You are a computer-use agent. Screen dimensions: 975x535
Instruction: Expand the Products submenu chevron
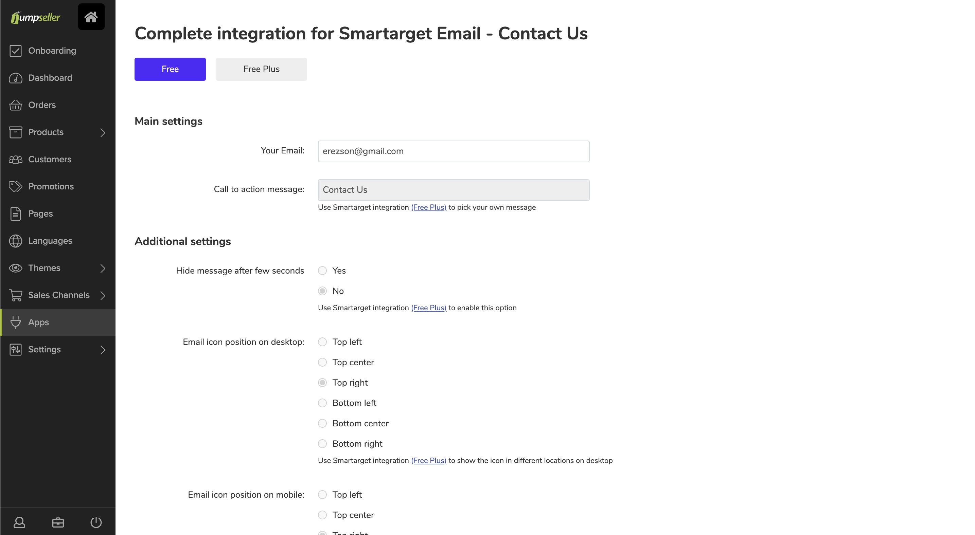point(103,132)
